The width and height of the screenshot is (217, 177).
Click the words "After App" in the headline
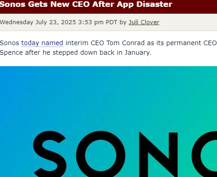113,4
